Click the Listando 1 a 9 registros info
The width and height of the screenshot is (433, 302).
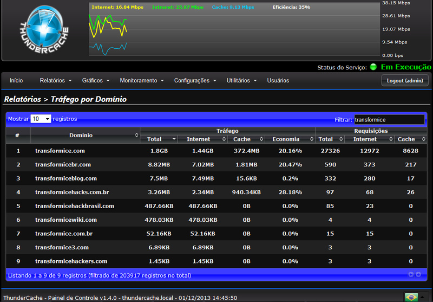pyautogui.click(x=100, y=275)
